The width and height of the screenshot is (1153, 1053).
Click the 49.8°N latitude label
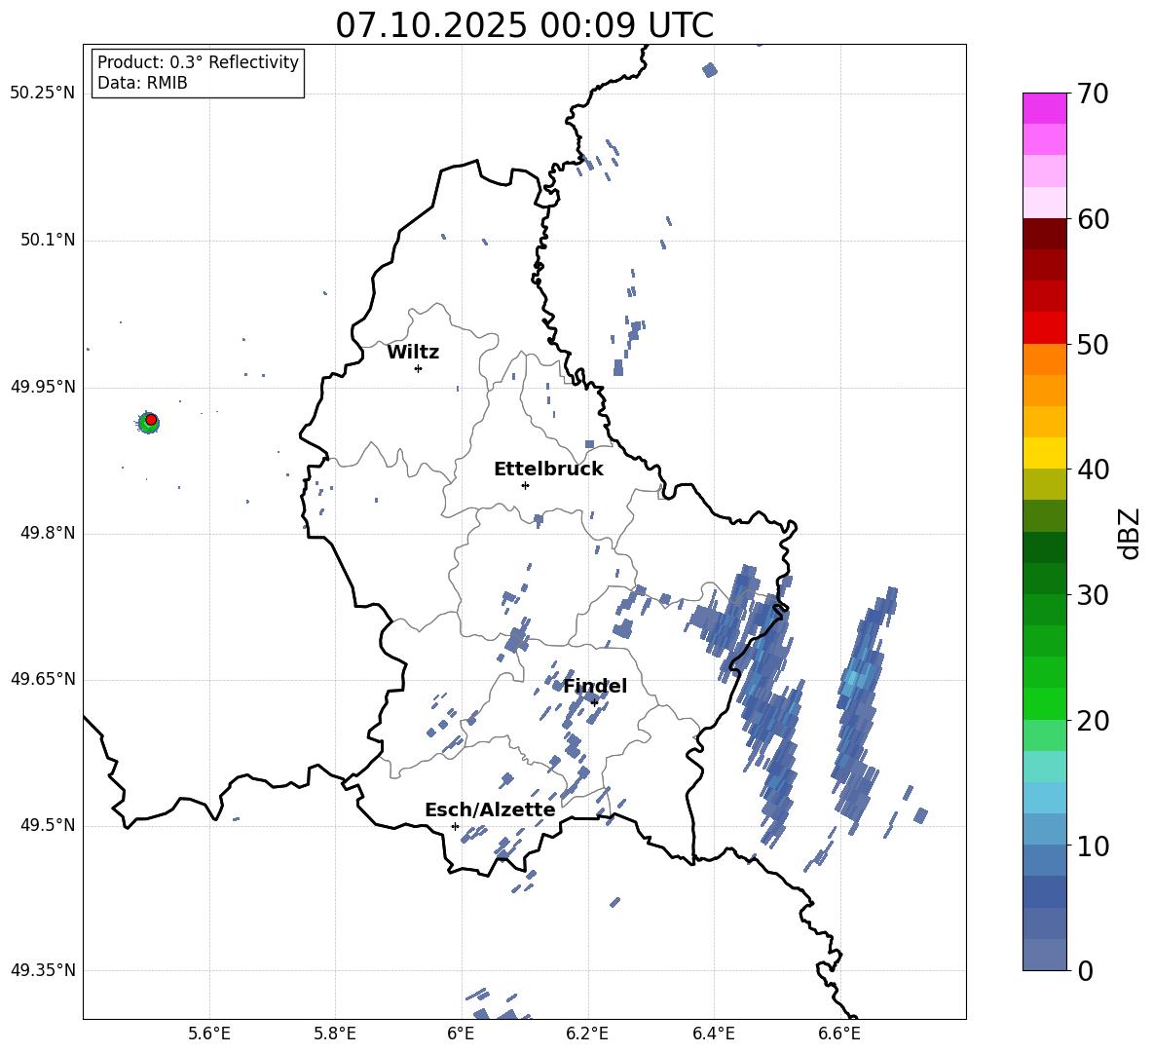tap(48, 533)
